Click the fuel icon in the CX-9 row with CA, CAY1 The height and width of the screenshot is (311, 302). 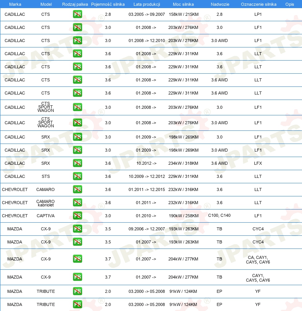pyautogui.click(x=78, y=259)
